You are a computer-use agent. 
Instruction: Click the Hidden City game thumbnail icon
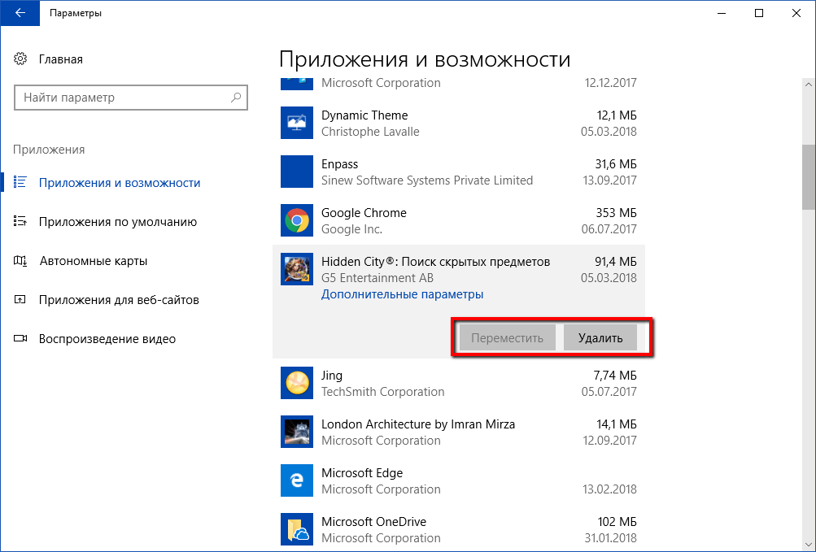click(296, 269)
